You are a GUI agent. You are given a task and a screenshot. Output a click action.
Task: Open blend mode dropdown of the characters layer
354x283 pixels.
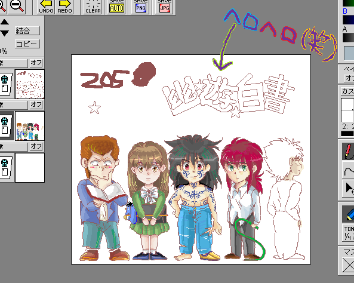(x=14, y=104)
